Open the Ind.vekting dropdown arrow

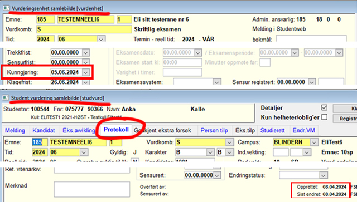[307, 152]
